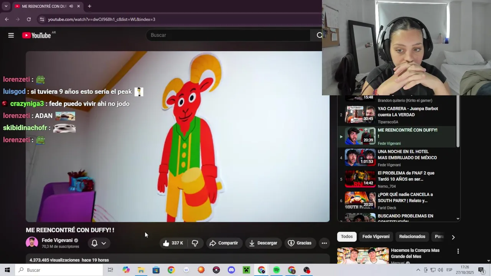Open Fede Vigevani channel name link
This screenshot has width=491, height=276.
(x=57, y=240)
